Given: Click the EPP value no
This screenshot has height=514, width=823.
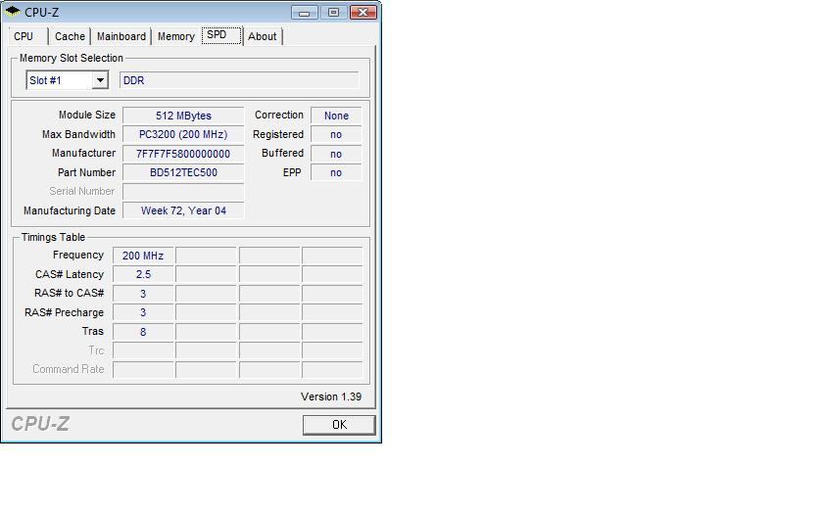Looking at the screenshot, I should [x=336, y=172].
